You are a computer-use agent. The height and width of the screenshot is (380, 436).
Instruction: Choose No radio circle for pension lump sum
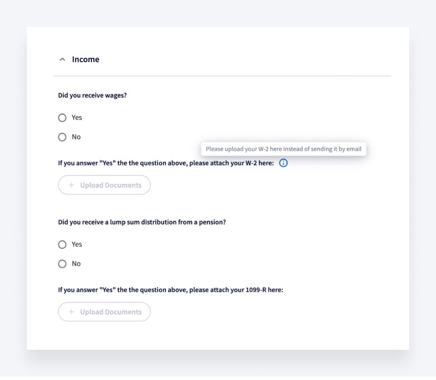click(62, 263)
